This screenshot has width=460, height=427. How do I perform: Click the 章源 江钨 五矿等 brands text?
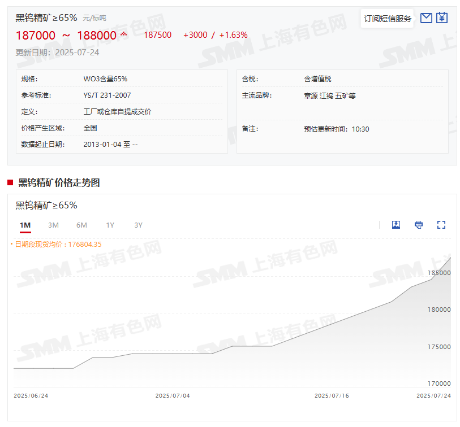pos(329,95)
